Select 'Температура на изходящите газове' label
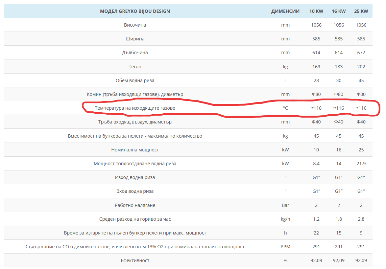The width and height of the screenshot is (386, 269). tap(135, 108)
